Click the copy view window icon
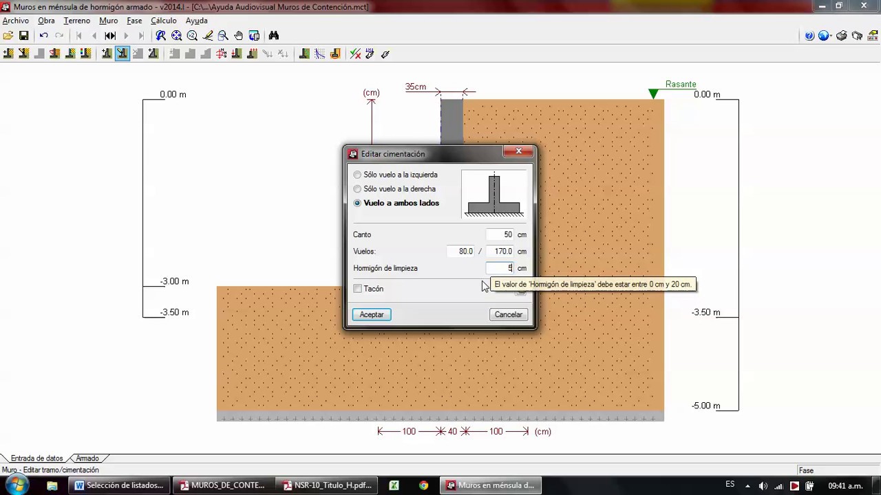This screenshot has height=495, width=881. coord(254,36)
